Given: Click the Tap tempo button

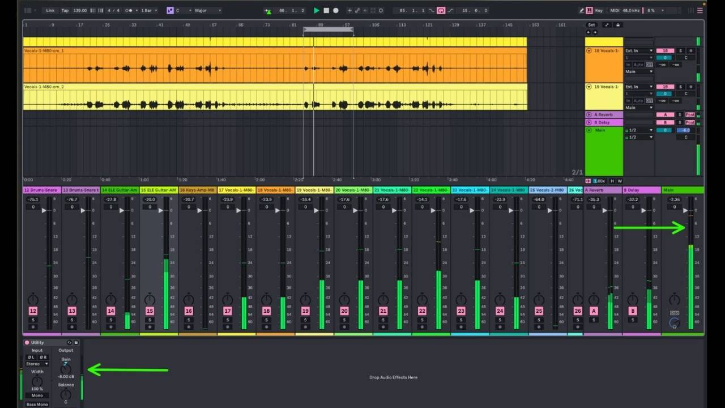Looking at the screenshot, I should pos(65,10).
